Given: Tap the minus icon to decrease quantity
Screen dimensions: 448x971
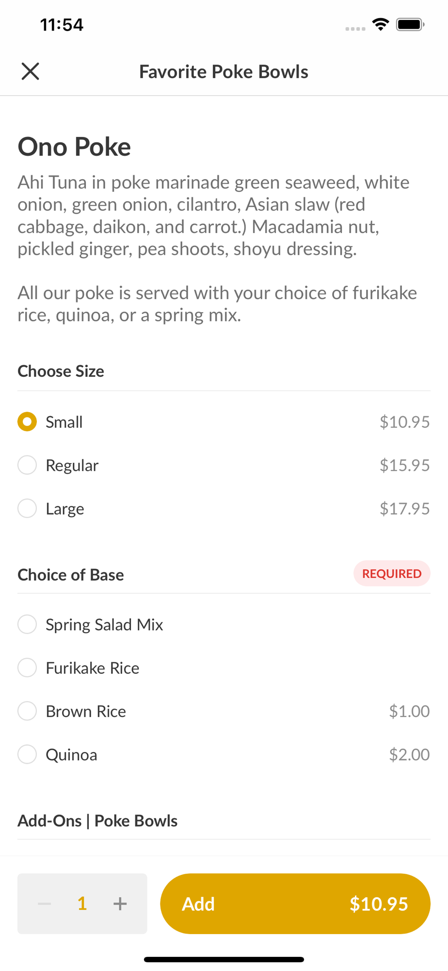Looking at the screenshot, I should (x=45, y=904).
